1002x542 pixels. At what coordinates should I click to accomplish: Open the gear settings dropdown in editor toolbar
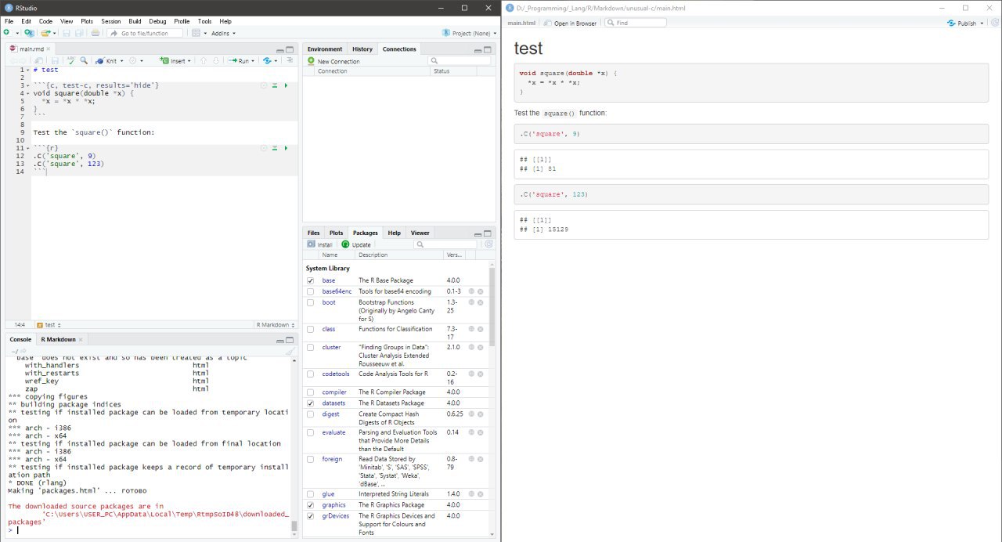tap(135, 60)
